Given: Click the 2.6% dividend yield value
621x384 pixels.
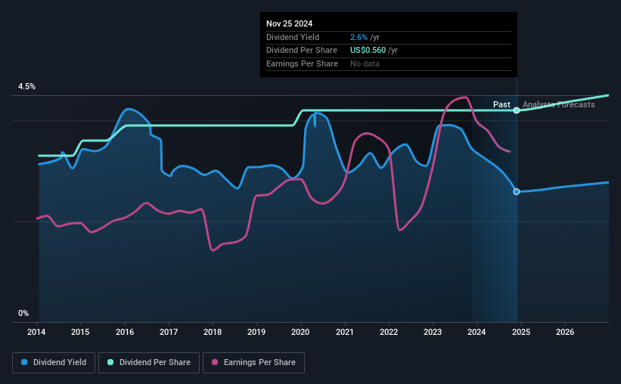Looking at the screenshot, I should point(359,37).
